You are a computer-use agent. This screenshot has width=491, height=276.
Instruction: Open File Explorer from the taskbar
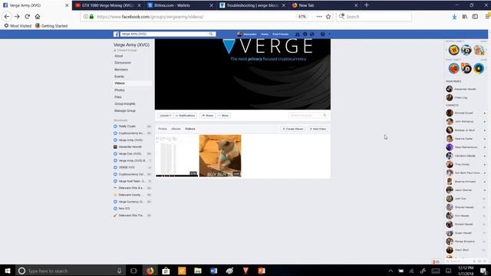[198, 271]
